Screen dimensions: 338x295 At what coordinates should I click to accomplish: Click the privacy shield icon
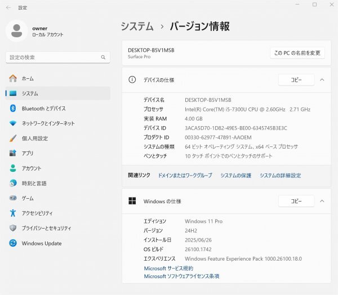click(13, 228)
